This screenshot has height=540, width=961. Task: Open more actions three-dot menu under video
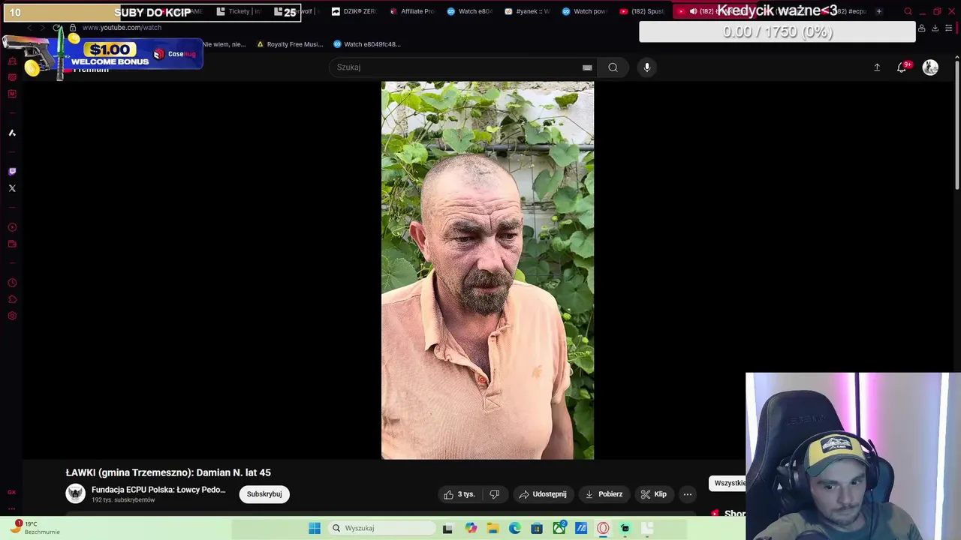point(688,494)
